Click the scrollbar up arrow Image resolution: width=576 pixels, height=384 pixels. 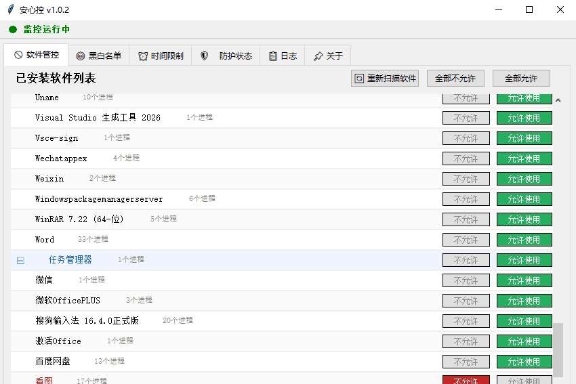pyautogui.click(x=558, y=100)
